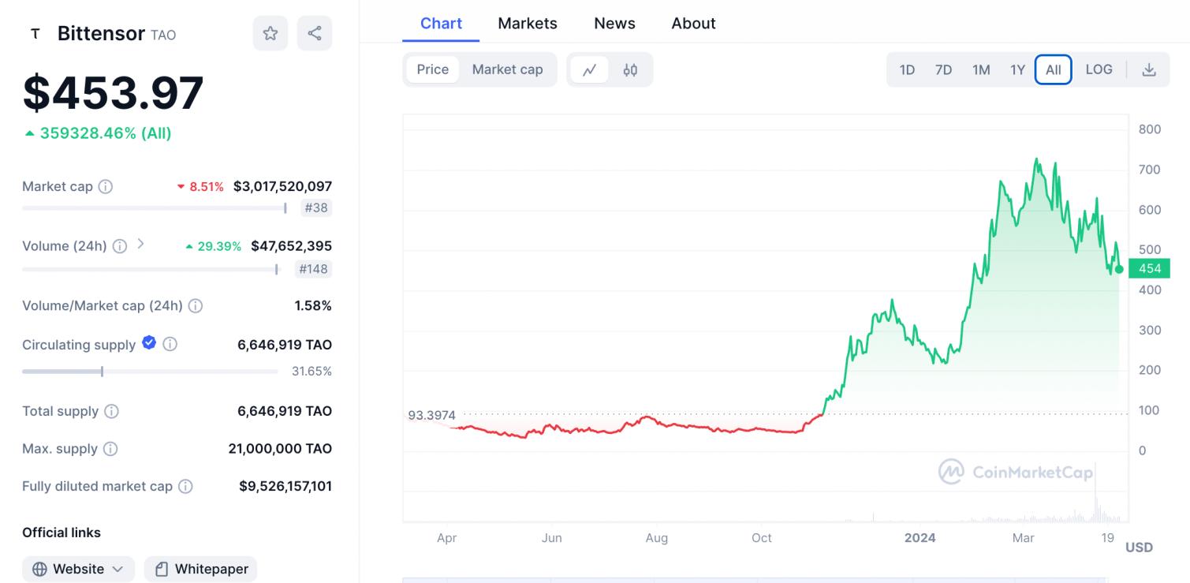Add Bittensor to watchlist with star icon

pyautogui.click(x=270, y=33)
